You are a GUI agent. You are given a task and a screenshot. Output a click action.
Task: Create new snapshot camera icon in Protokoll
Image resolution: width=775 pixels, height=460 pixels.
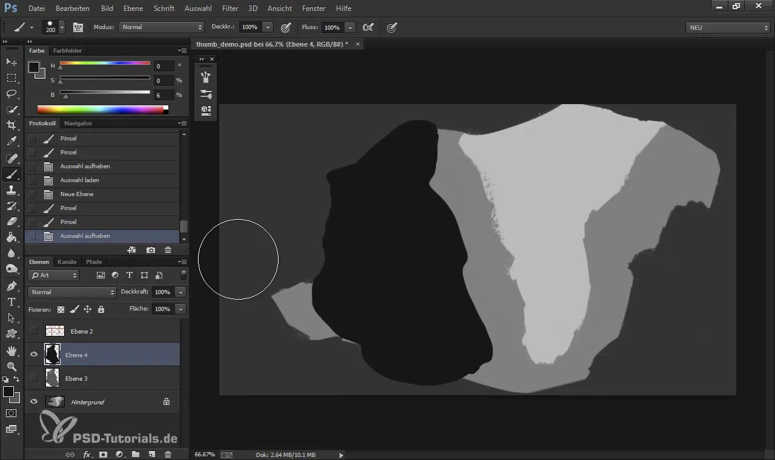click(x=150, y=249)
